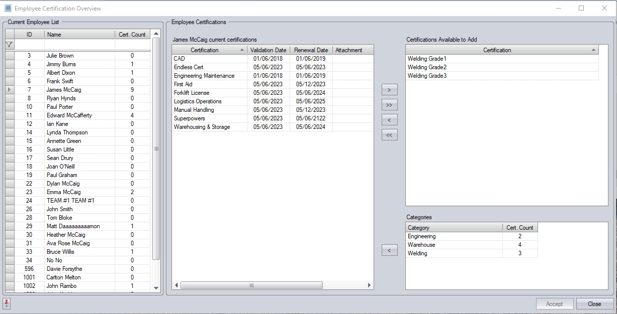Click the filter funnel icon in employee list
The image size is (617, 314).
click(x=9, y=45)
